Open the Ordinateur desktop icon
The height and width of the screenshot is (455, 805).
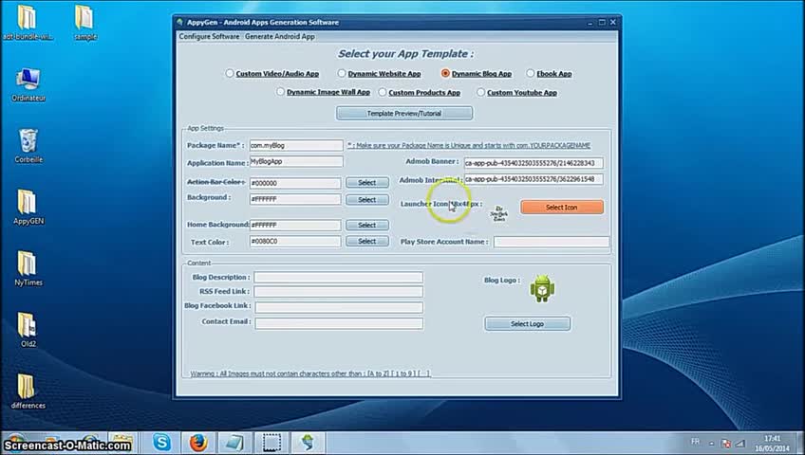pos(28,84)
